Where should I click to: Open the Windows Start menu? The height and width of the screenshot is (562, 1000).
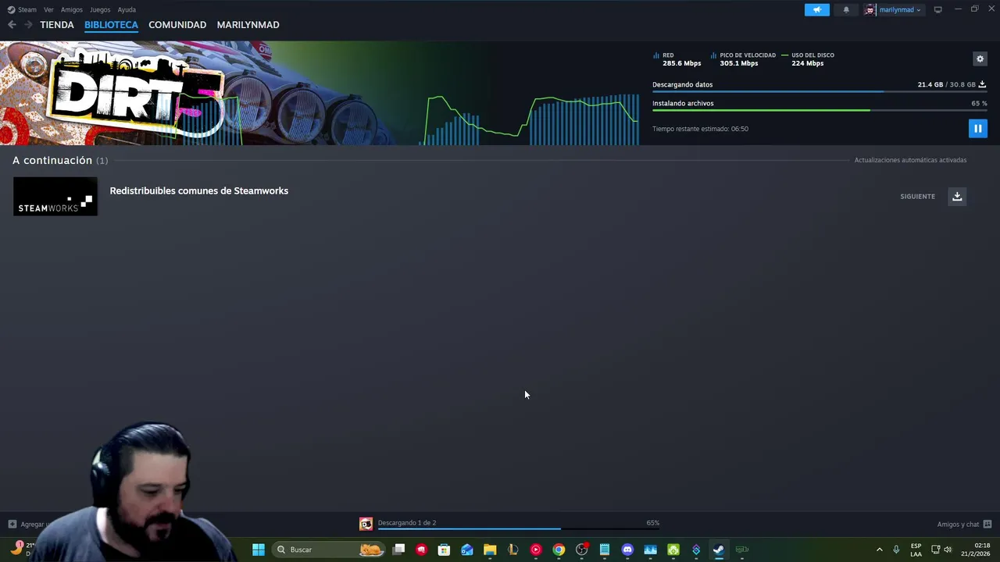pos(258,550)
